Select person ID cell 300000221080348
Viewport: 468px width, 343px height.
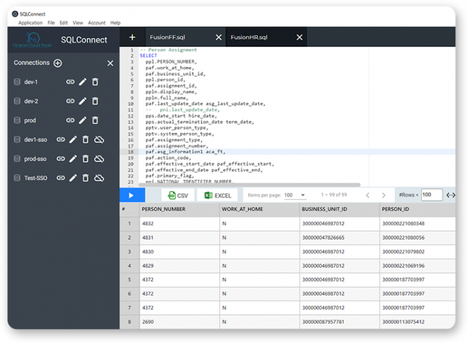[x=418, y=223]
